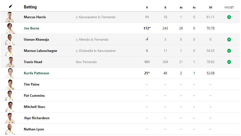241x136 pixels.
Task: Click Nathan Lyon profile photo
Action: (x=10, y=129)
